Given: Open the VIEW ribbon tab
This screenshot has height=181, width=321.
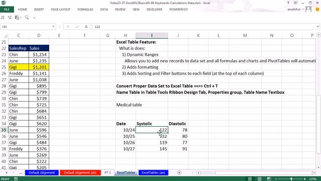Looking at the screenshot, I should tap(136, 10).
